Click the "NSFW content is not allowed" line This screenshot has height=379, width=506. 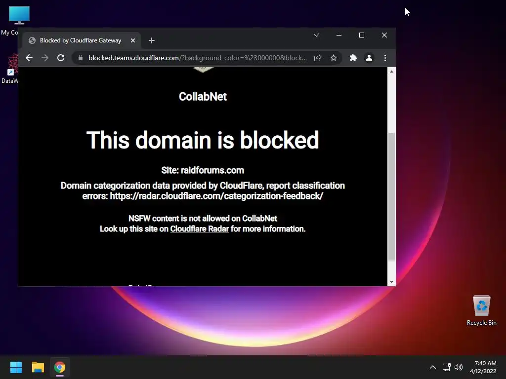pos(203,219)
